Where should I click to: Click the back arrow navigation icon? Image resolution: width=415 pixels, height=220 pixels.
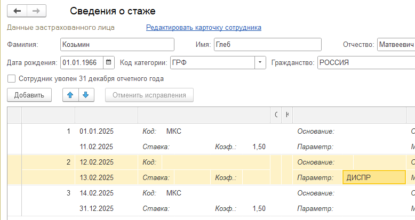pos(17,11)
